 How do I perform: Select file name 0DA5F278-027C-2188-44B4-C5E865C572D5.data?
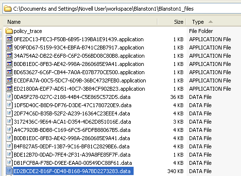coord(72,97)
